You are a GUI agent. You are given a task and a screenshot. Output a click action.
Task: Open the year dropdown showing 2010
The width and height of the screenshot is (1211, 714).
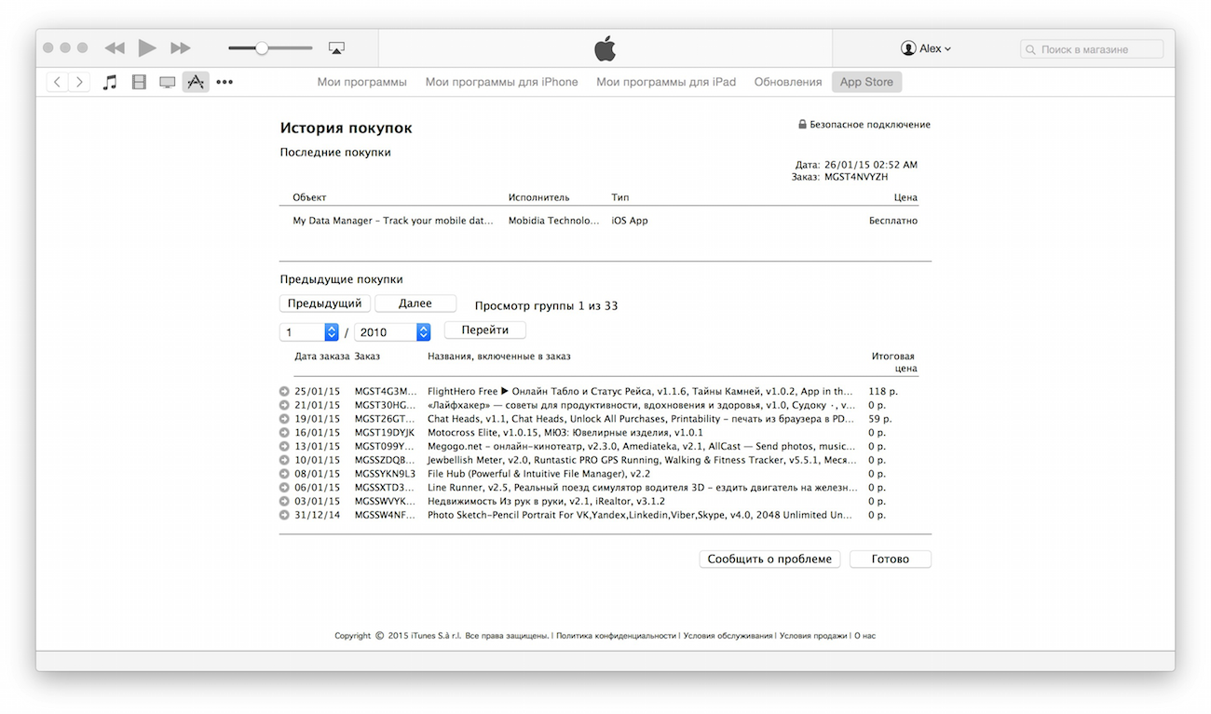[x=392, y=332]
